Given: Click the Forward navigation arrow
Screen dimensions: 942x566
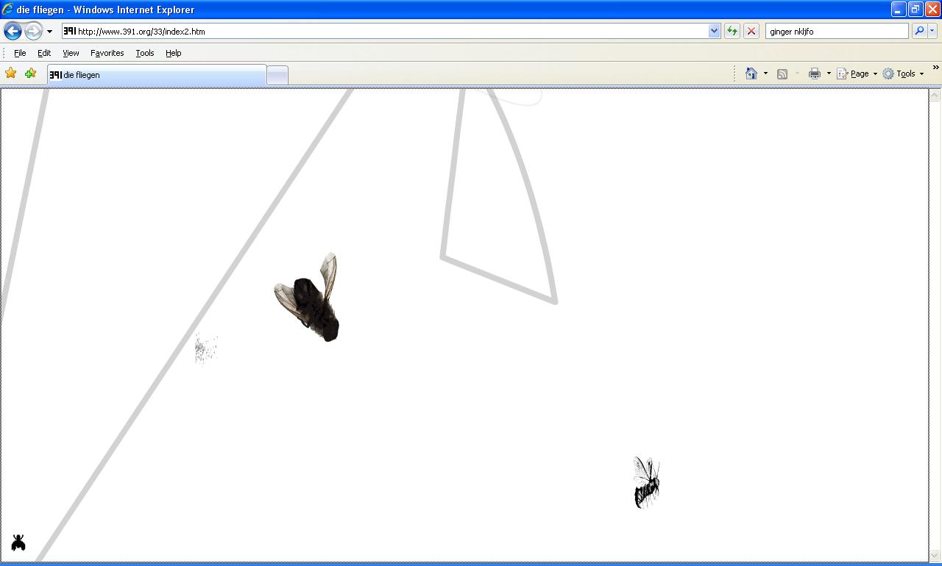Looking at the screenshot, I should [33, 31].
